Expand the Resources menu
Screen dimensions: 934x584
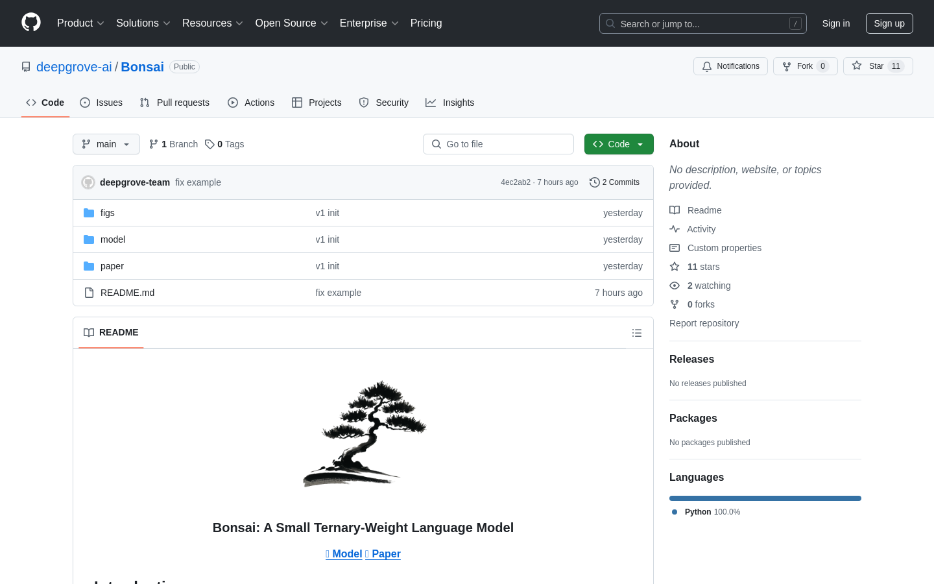(x=213, y=23)
